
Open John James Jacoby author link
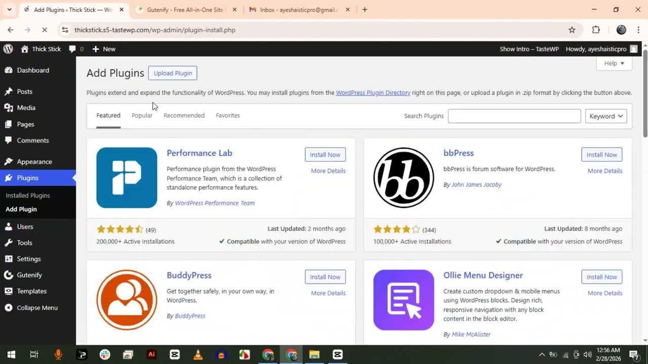(476, 185)
